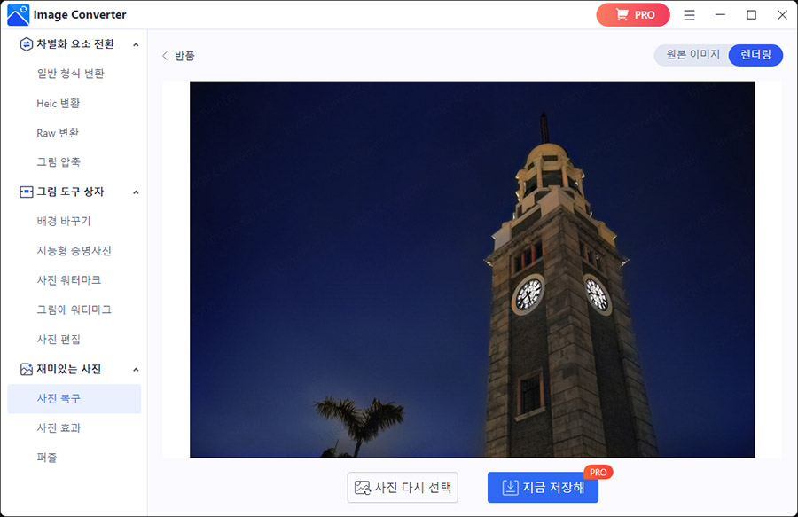Open 그림에 워터마크
The width and height of the screenshot is (798, 517).
click(74, 309)
